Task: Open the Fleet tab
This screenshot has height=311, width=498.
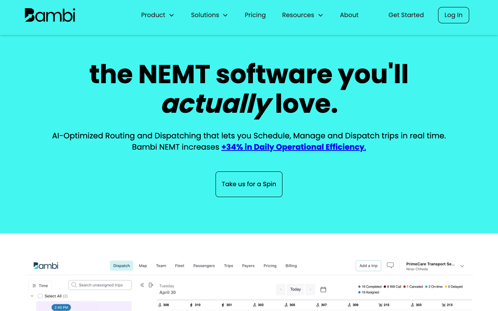Action: [x=180, y=266]
